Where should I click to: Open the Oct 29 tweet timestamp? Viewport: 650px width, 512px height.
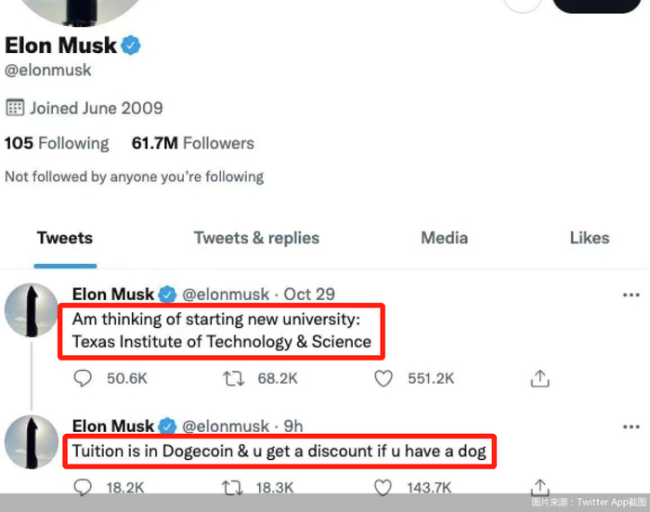[x=309, y=295]
